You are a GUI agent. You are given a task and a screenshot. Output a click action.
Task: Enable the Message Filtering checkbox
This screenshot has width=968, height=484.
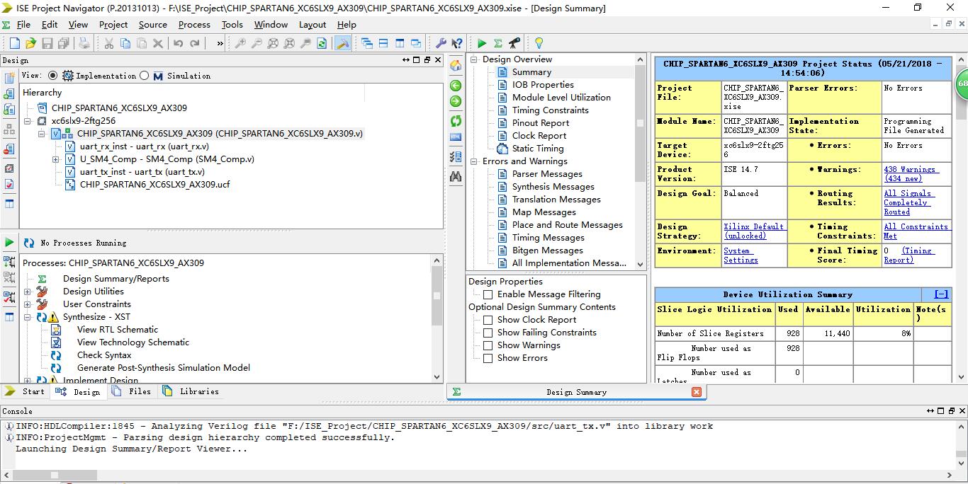click(x=488, y=294)
